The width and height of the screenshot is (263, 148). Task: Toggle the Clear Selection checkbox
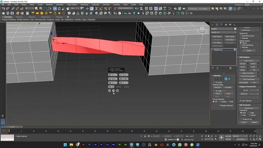pyautogui.click(x=240, y=101)
